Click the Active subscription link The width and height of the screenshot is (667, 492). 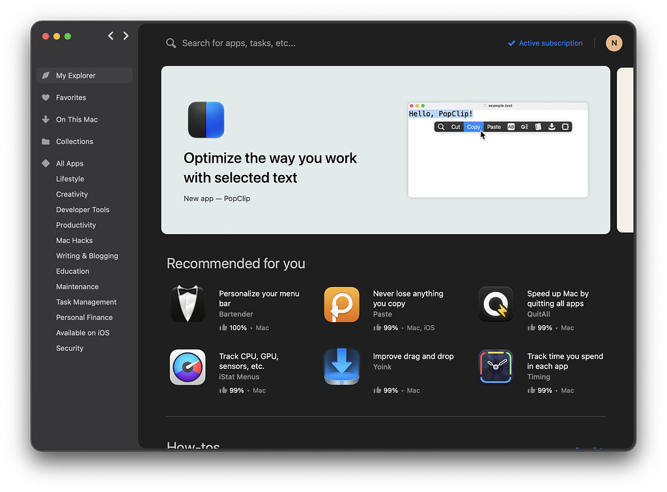(x=550, y=44)
